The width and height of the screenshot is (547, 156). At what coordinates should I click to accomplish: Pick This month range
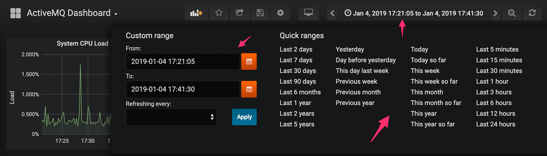(x=427, y=92)
